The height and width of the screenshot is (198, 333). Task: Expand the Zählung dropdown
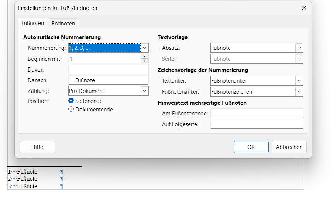pos(144,91)
